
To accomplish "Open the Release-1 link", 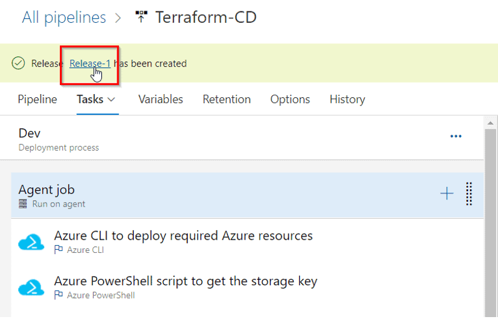I will [x=90, y=64].
